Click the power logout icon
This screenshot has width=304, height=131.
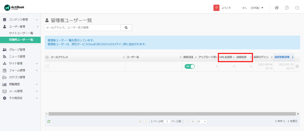tap(297, 8)
